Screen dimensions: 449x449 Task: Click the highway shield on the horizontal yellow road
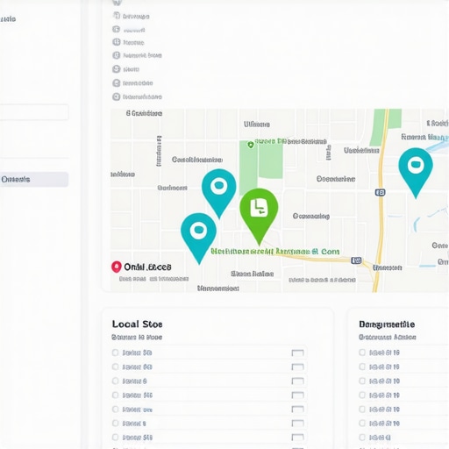[x=356, y=260]
